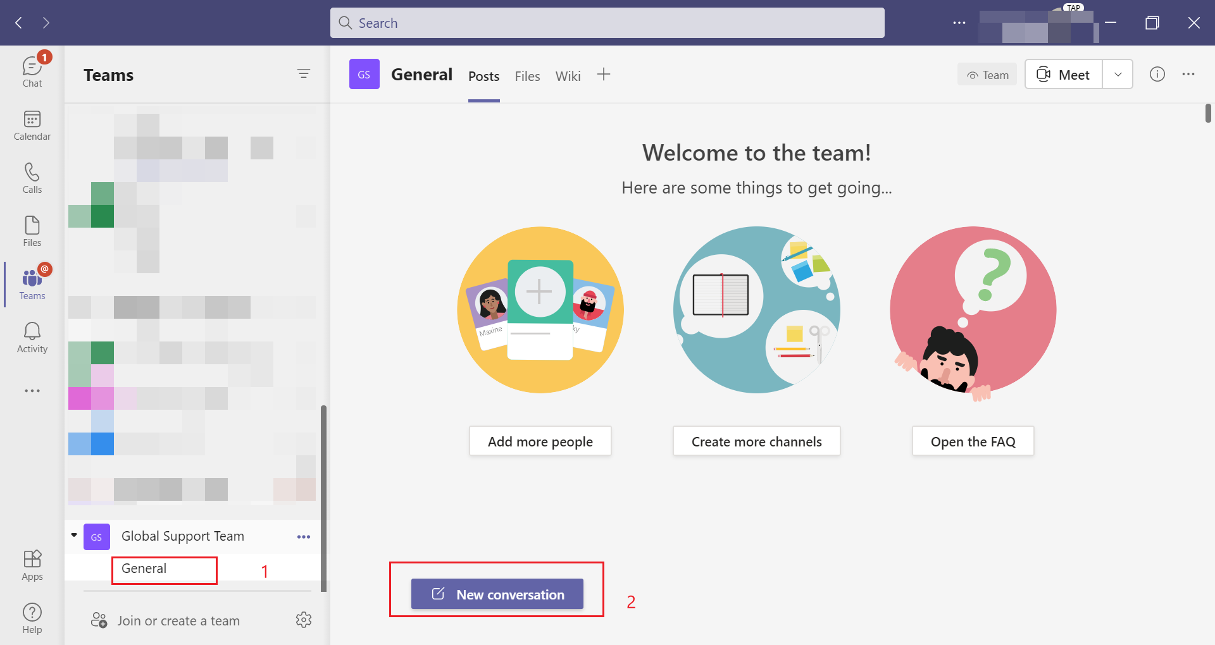The image size is (1215, 645).
Task: Toggle channel visibility with the Team eye button
Action: pyautogui.click(x=987, y=74)
